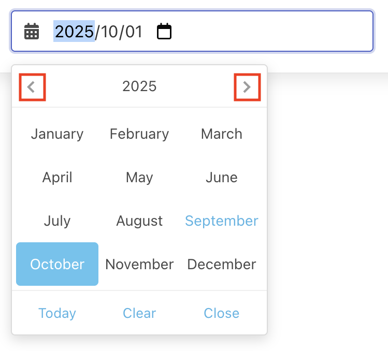Open the native date picker calendar icon

(x=164, y=32)
